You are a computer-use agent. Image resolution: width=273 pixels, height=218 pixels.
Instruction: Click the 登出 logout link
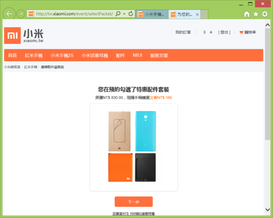click(x=224, y=32)
